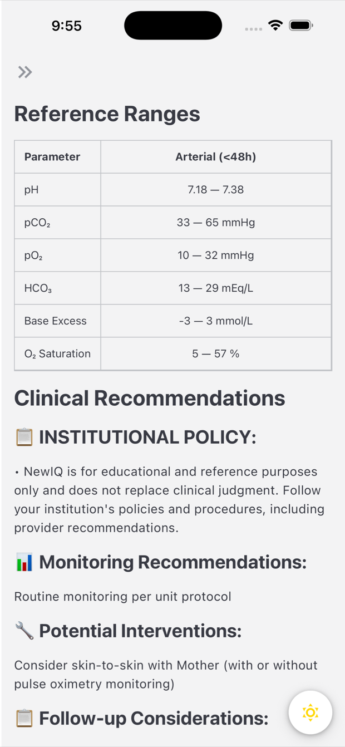Select the pCO₂ row label

(37, 223)
